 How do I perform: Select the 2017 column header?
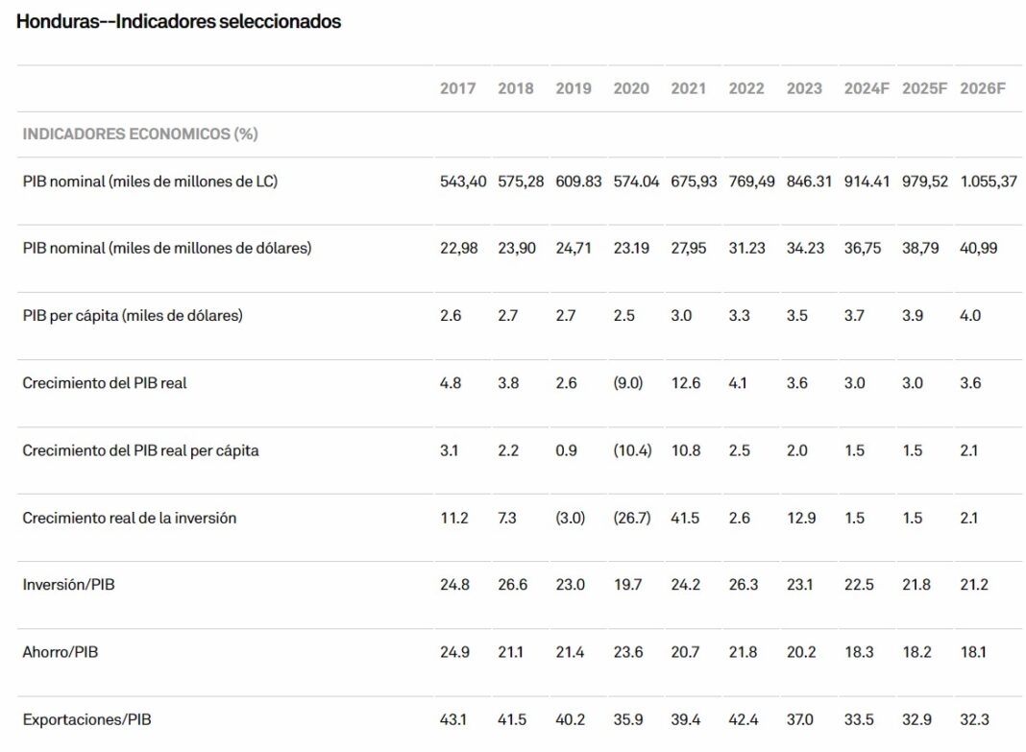click(x=457, y=88)
